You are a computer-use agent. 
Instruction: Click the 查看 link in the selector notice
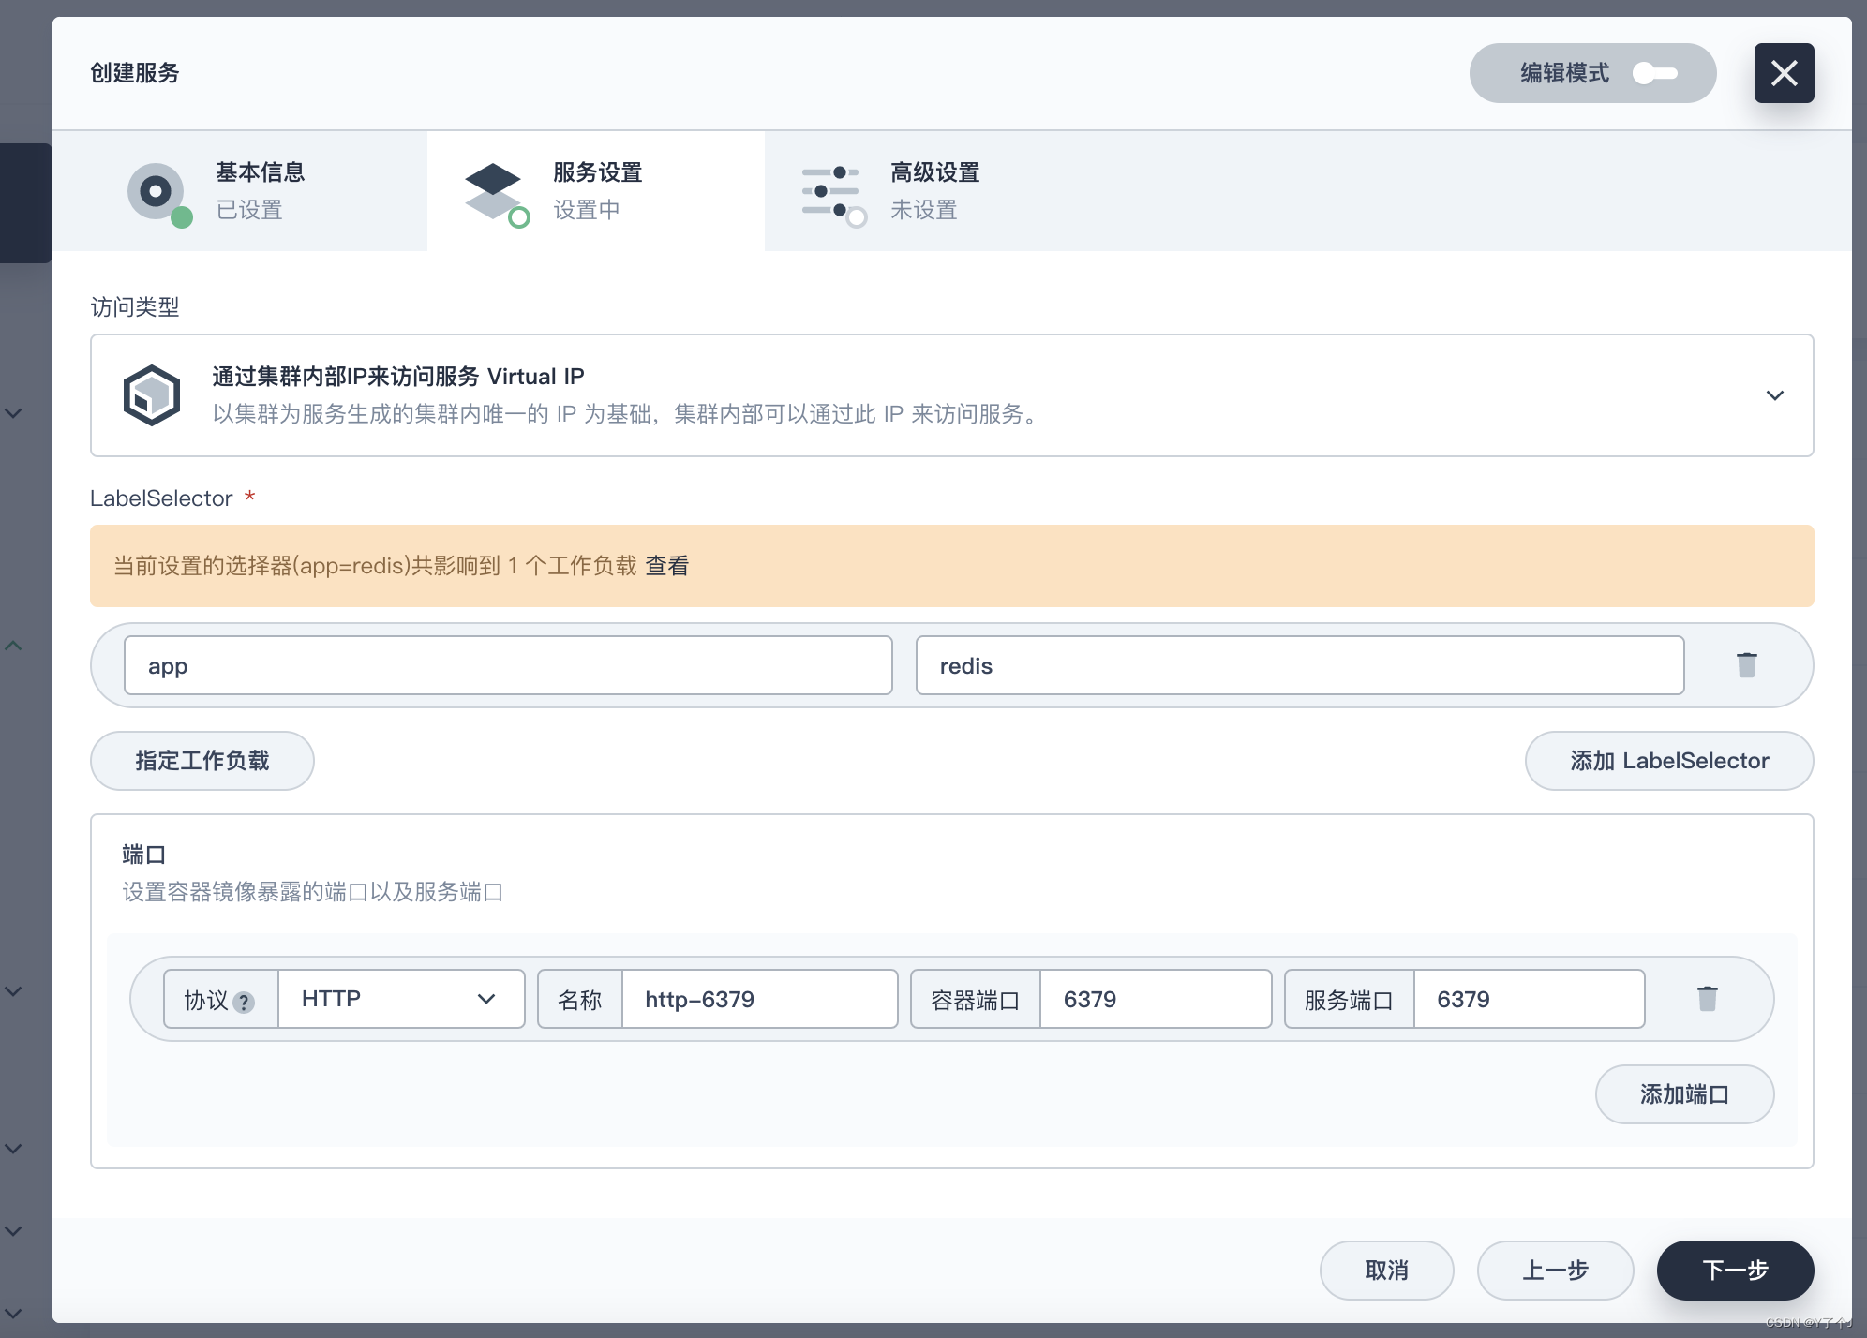coord(666,566)
